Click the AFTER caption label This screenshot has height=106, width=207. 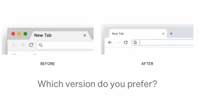pyautogui.click(x=147, y=64)
